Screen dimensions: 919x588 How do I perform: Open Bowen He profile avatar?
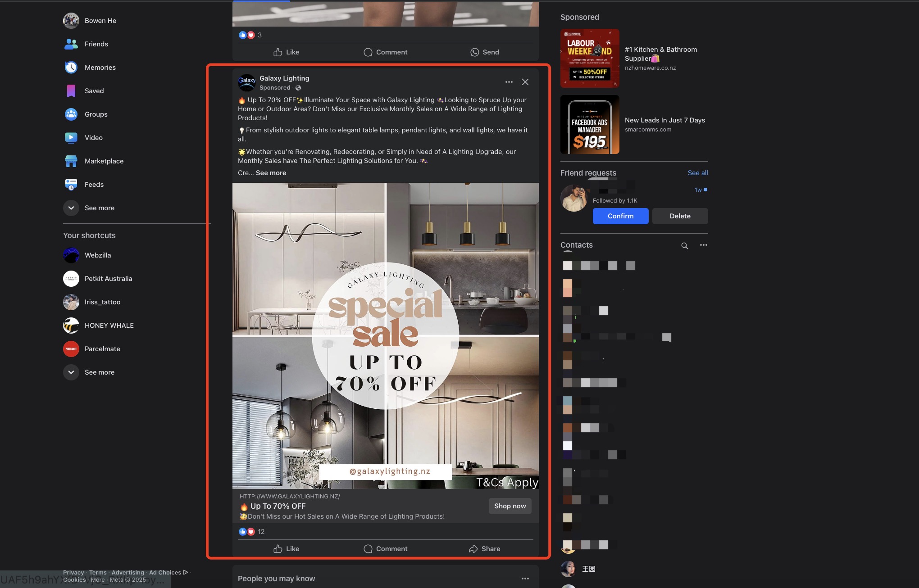pyautogui.click(x=71, y=21)
